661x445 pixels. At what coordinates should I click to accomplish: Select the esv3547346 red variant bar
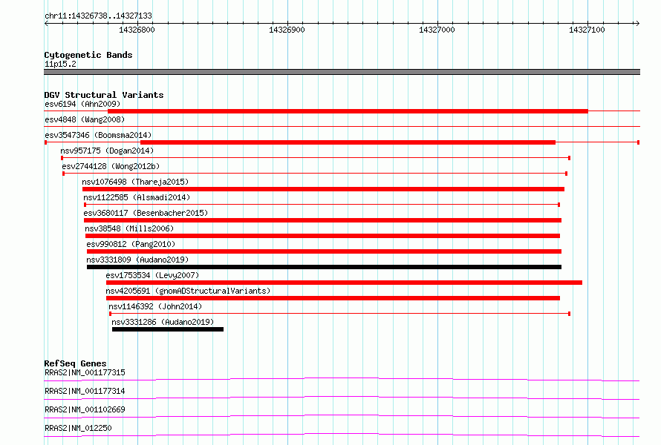pyautogui.click(x=348, y=142)
